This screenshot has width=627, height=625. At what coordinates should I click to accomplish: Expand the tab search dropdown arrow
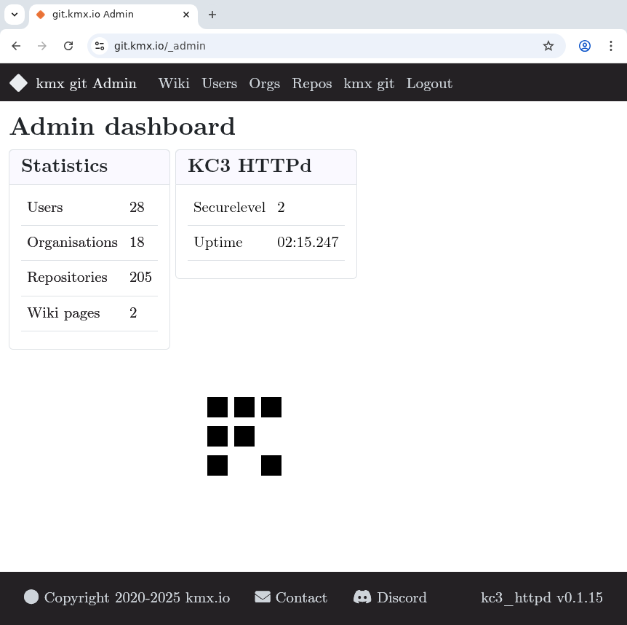pyautogui.click(x=15, y=15)
